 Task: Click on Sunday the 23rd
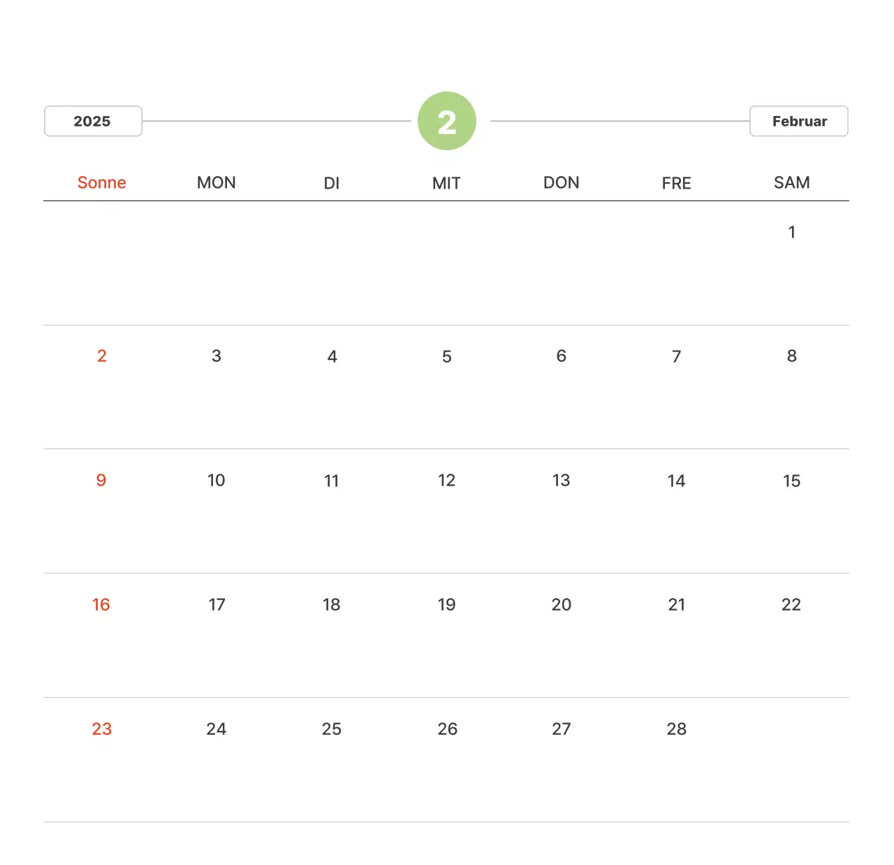[x=102, y=729]
